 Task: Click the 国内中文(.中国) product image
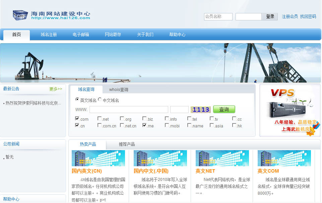coord(160,158)
